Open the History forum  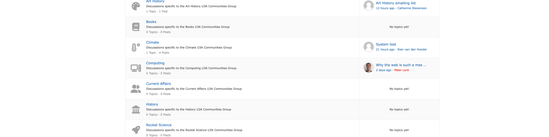tap(152, 104)
